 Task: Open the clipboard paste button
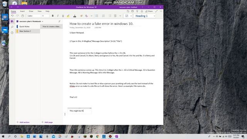pyautogui.click(x=22, y=16)
